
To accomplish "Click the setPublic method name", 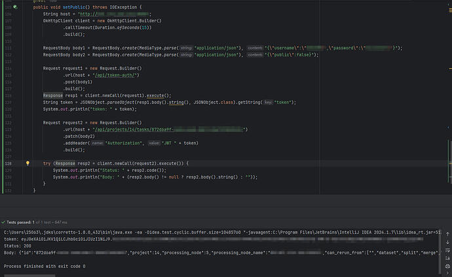I will pos(74,7).
